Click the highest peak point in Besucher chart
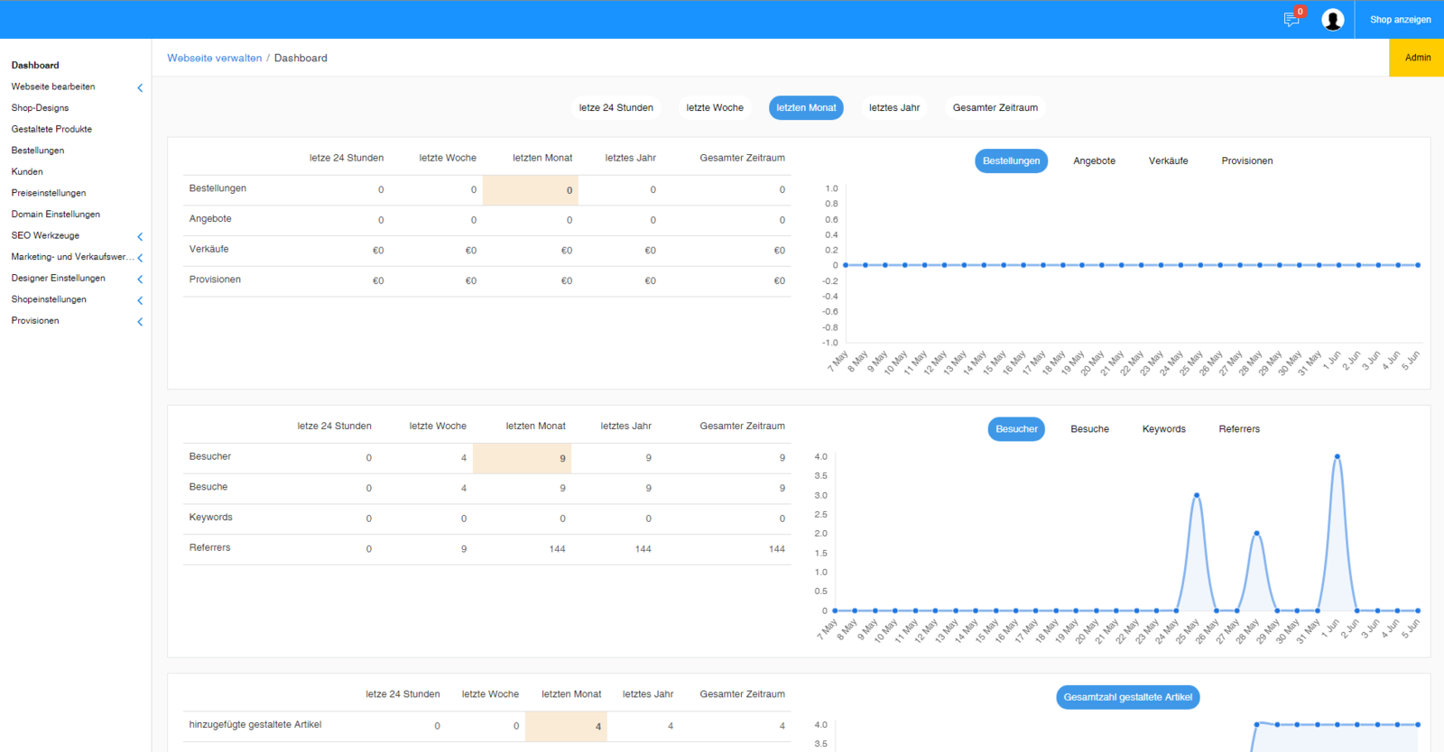This screenshot has width=1444, height=752. coord(1337,456)
